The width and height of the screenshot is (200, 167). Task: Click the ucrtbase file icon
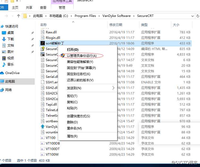(43, 121)
